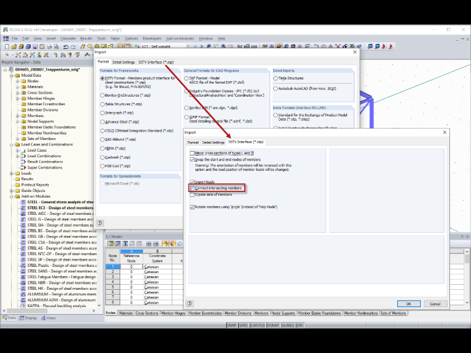This screenshot has width=471, height=353.
Task: Click the Undo arrow in main toolbar
Action: click(66, 46)
